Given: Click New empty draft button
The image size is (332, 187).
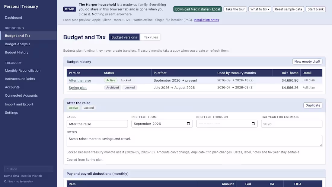Looking at the screenshot, I should (x=307, y=62).
